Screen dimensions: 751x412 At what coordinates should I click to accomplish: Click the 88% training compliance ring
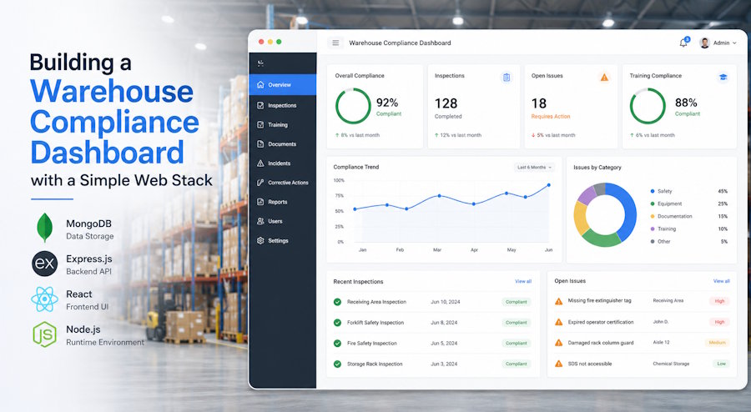pos(648,106)
